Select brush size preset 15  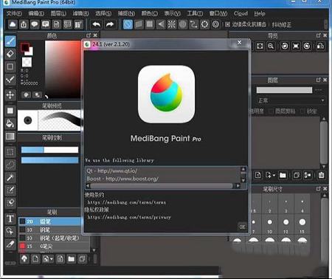pyautogui.click(x=302, y=225)
